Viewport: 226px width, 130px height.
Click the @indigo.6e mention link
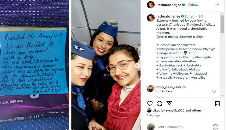tap(195, 25)
